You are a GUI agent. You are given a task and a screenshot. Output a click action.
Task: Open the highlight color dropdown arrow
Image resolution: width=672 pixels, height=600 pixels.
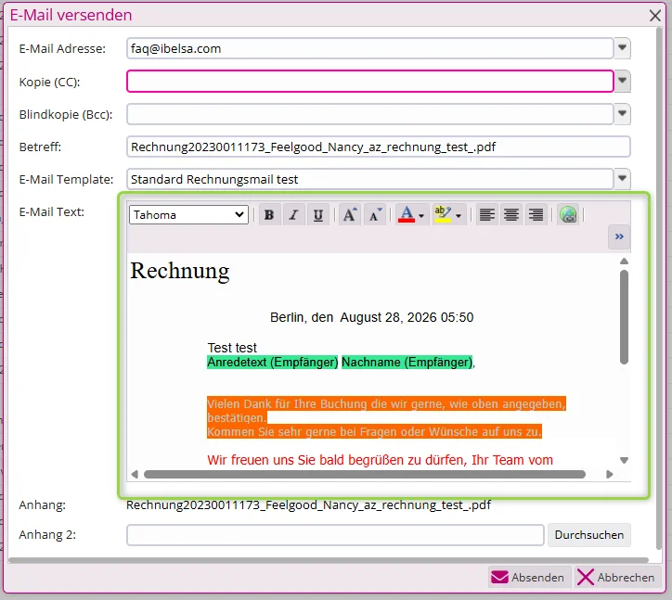(x=459, y=215)
